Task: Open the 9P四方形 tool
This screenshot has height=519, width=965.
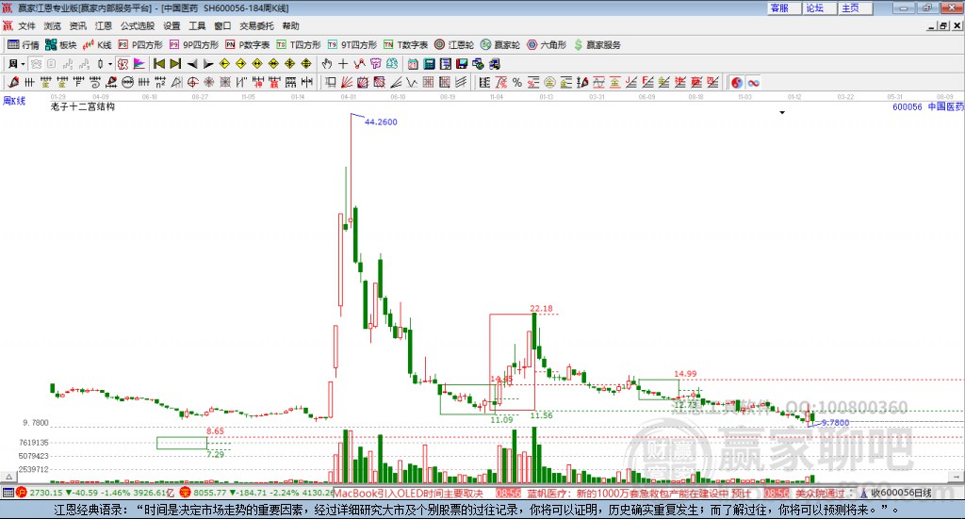Action: (x=194, y=45)
